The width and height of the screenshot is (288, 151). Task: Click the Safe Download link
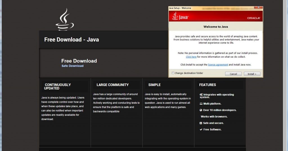73,66
